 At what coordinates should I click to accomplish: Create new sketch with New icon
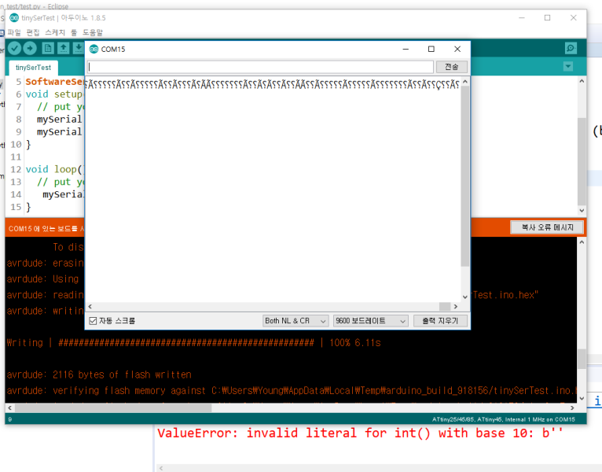click(48, 48)
